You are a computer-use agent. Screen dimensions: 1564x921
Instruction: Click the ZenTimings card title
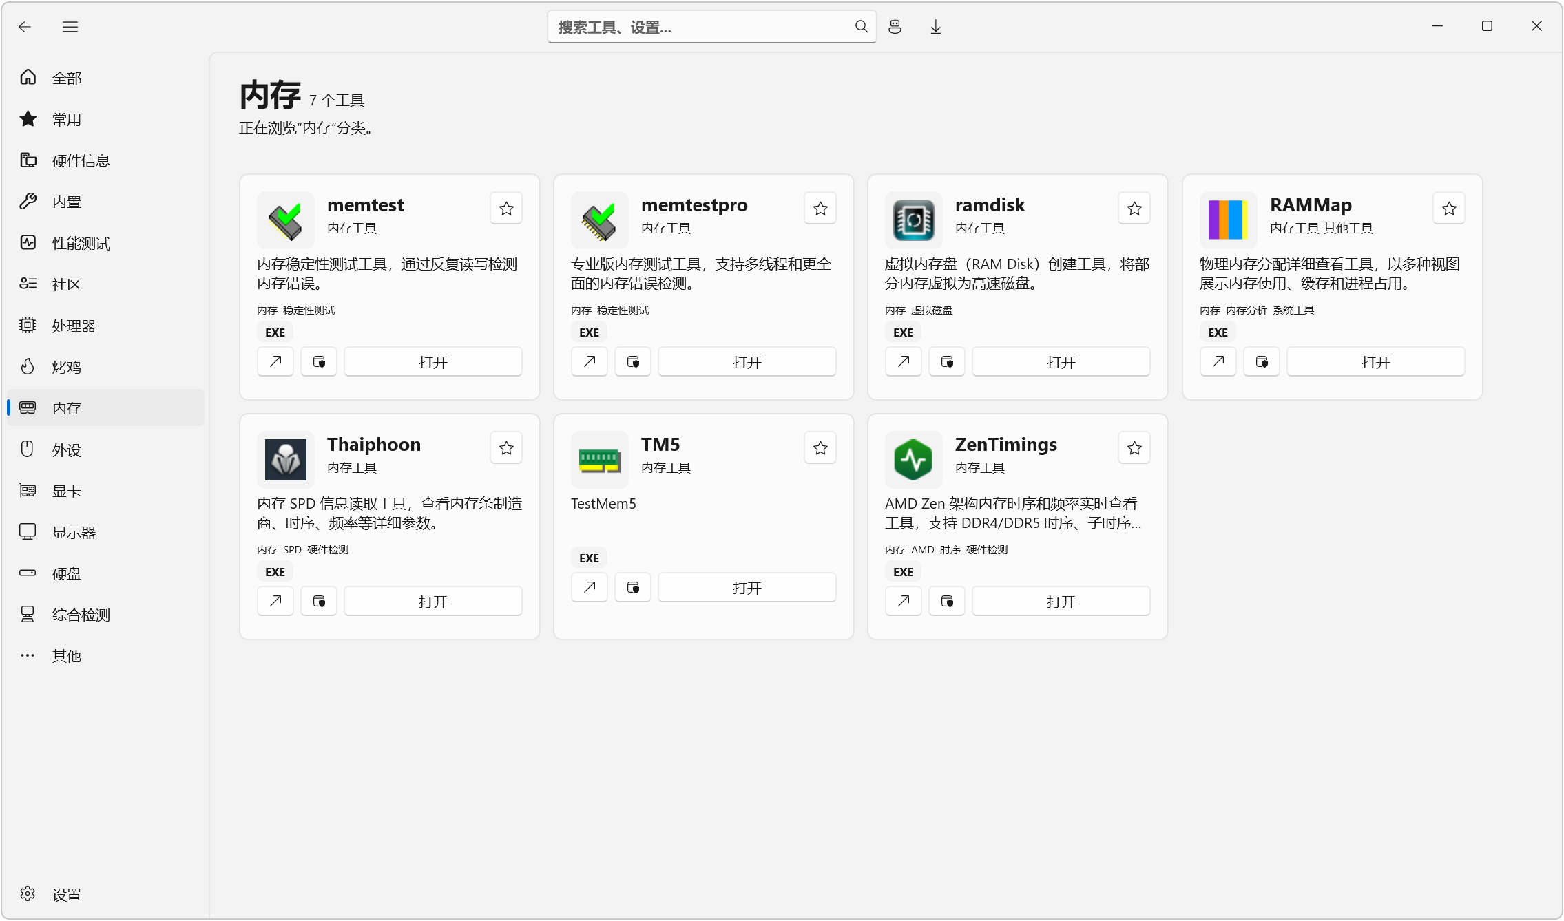click(1005, 445)
